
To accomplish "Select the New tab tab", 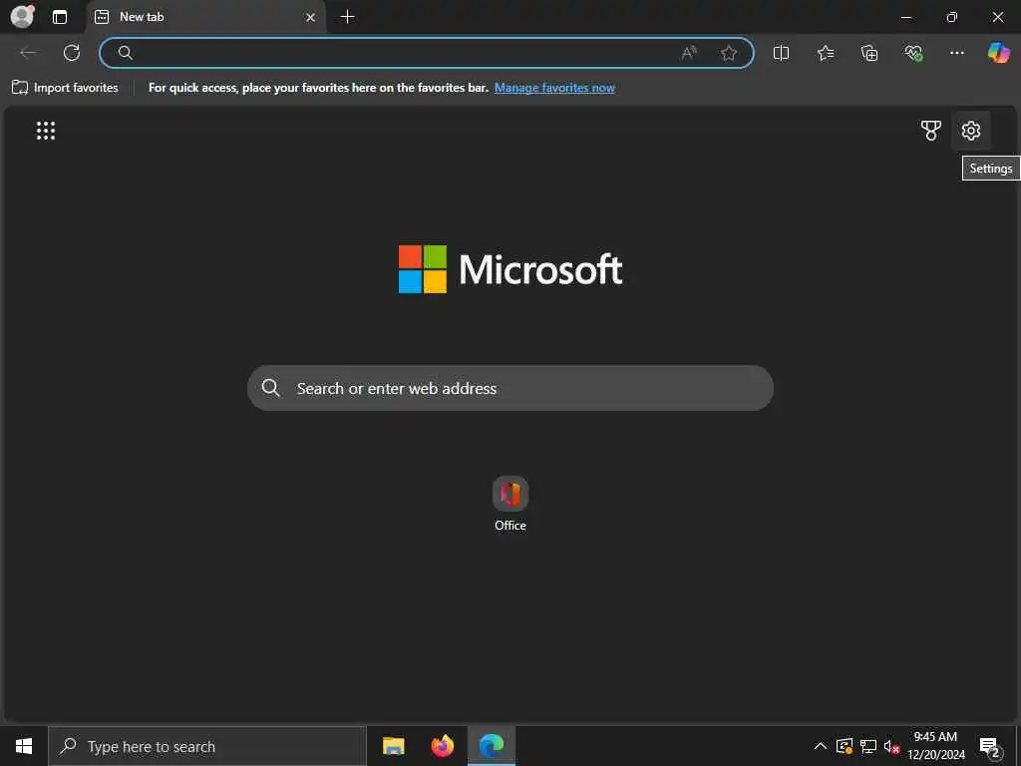I will pos(205,17).
